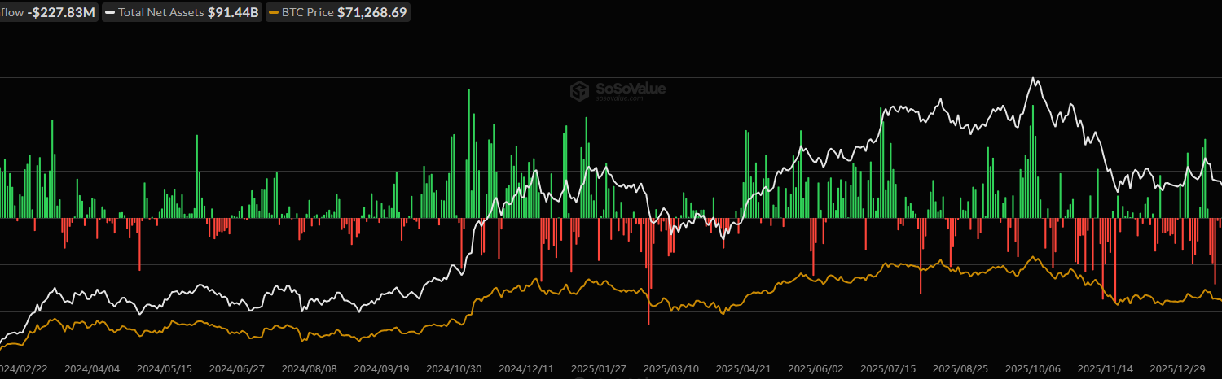The image size is (1222, 379).
Task: Click the SoSoValue cube logo icon
Action: pos(579,91)
